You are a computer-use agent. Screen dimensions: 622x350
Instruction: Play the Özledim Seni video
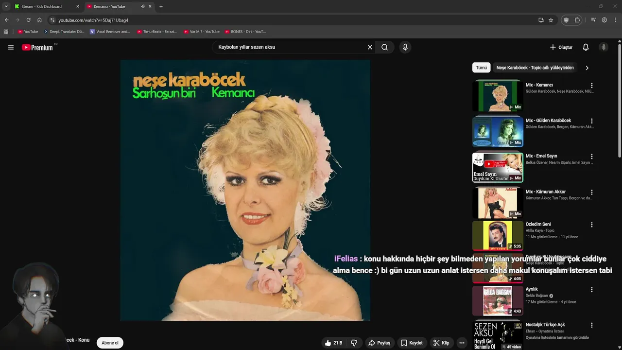(498, 236)
